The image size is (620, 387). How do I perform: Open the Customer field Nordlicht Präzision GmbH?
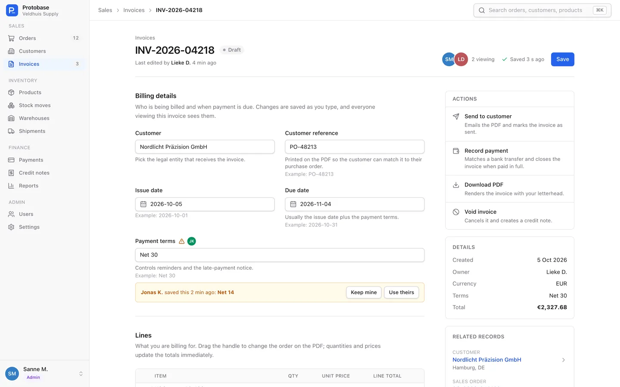pyautogui.click(x=205, y=147)
